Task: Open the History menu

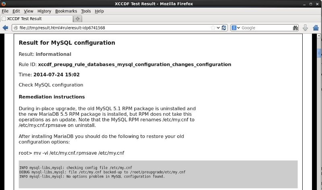Action: tap(44, 11)
